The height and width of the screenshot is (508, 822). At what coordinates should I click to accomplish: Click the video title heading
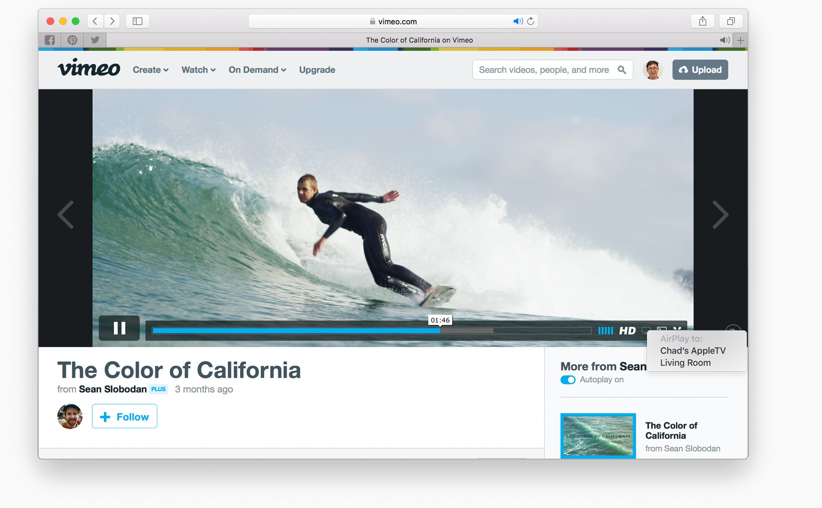179,370
